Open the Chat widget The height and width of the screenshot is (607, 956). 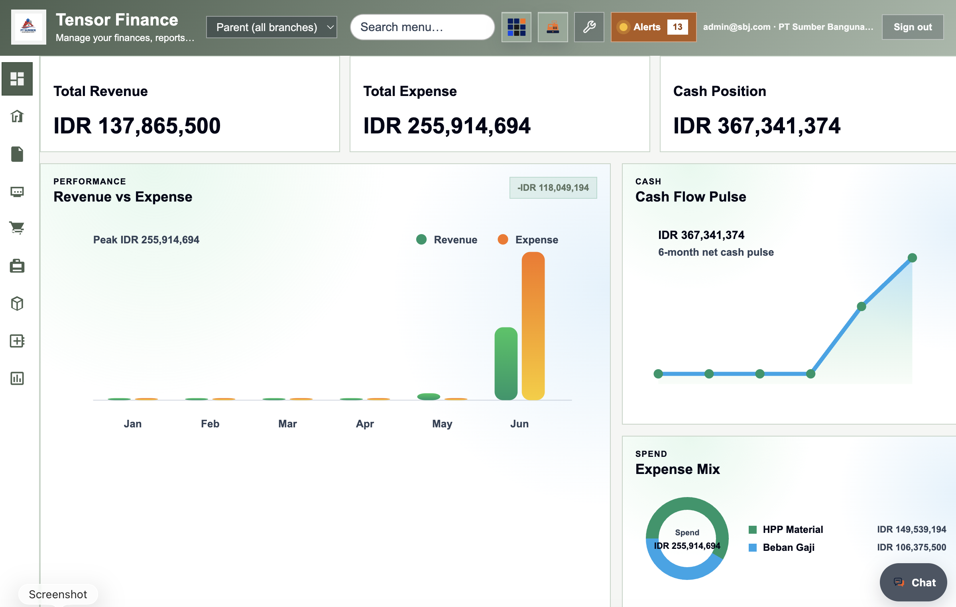(x=913, y=582)
